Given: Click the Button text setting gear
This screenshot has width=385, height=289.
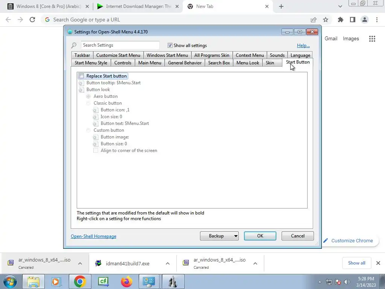Looking at the screenshot, I should 95,123.
